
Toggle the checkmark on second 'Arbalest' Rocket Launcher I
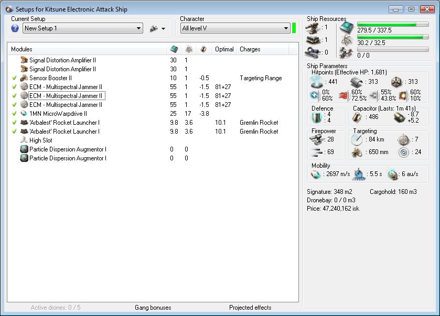[x=14, y=132]
